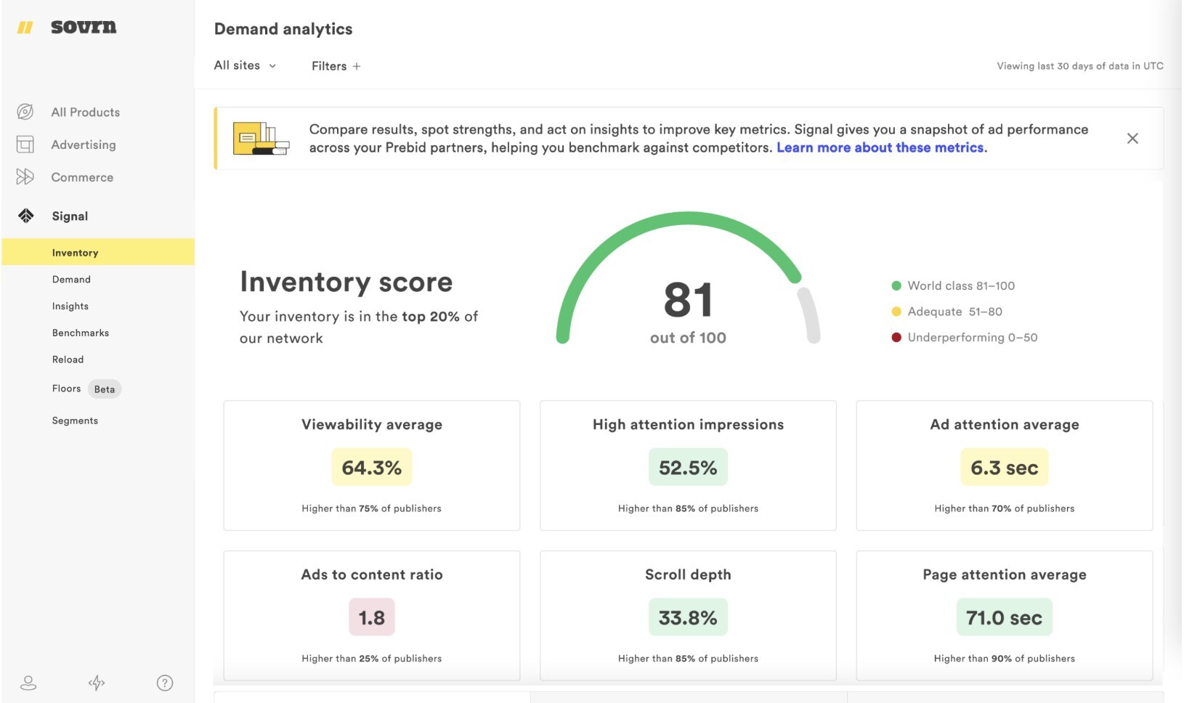Click the Commerce sidebar icon
Screen dimensions: 1184x703
(x=25, y=176)
